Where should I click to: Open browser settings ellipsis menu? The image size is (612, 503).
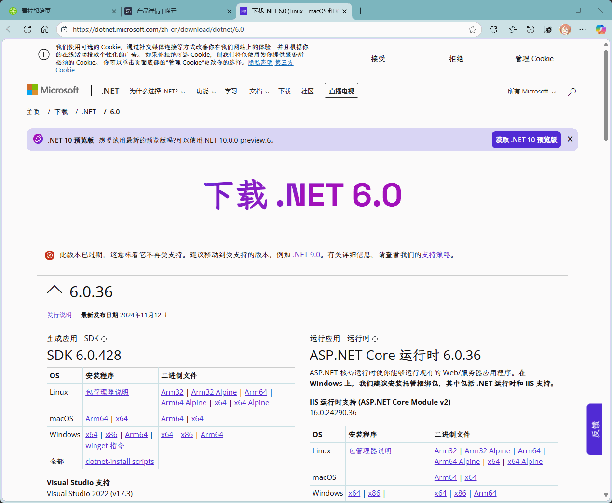[x=583, y=29]
